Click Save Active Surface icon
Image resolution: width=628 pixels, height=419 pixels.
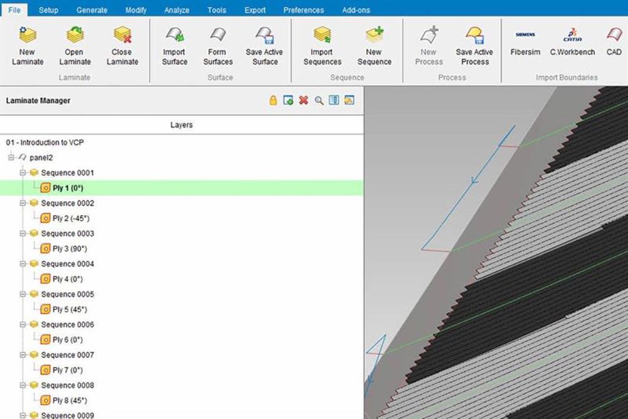[264, 35]
